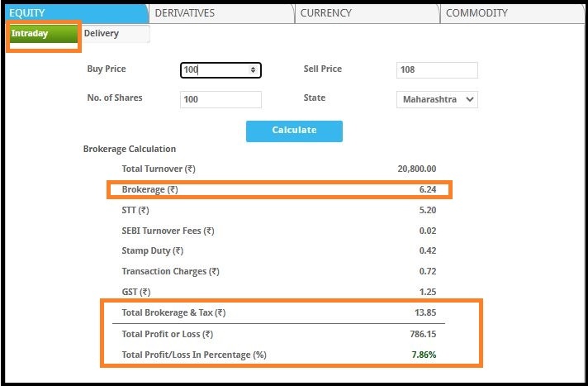Click the Transaction Charges (₹) label

(170, 271)
